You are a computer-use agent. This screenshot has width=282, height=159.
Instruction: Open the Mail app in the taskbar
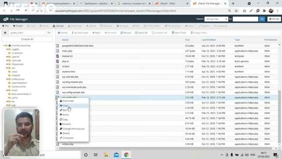(x=116, y=155)
